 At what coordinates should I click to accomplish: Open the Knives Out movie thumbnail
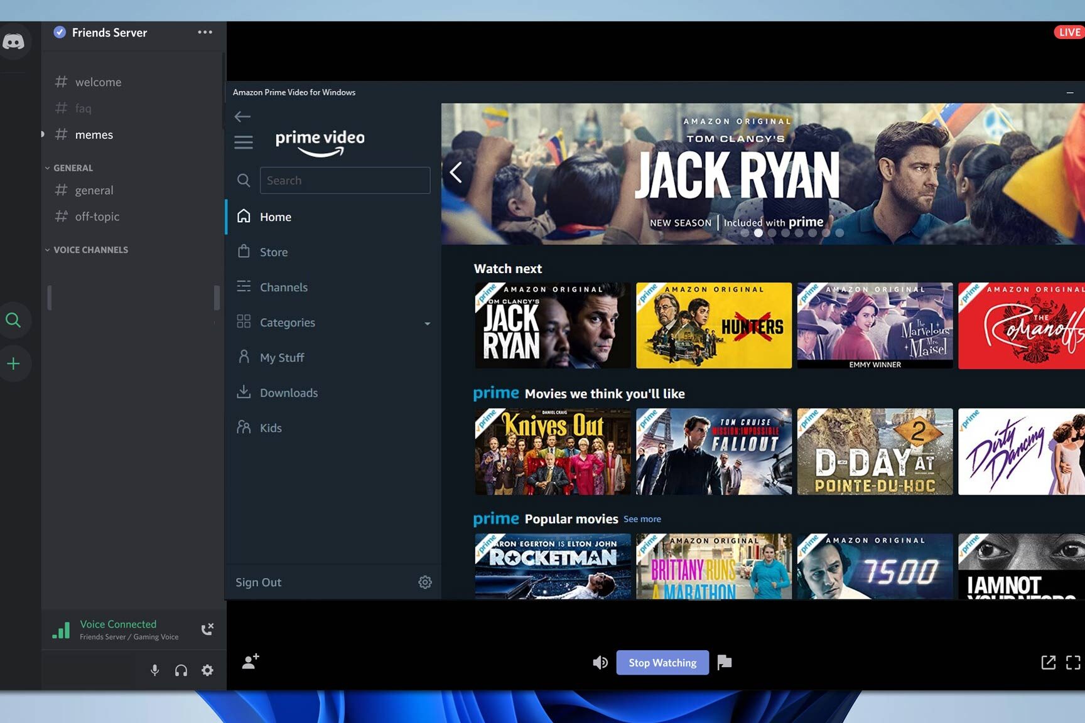553,452
